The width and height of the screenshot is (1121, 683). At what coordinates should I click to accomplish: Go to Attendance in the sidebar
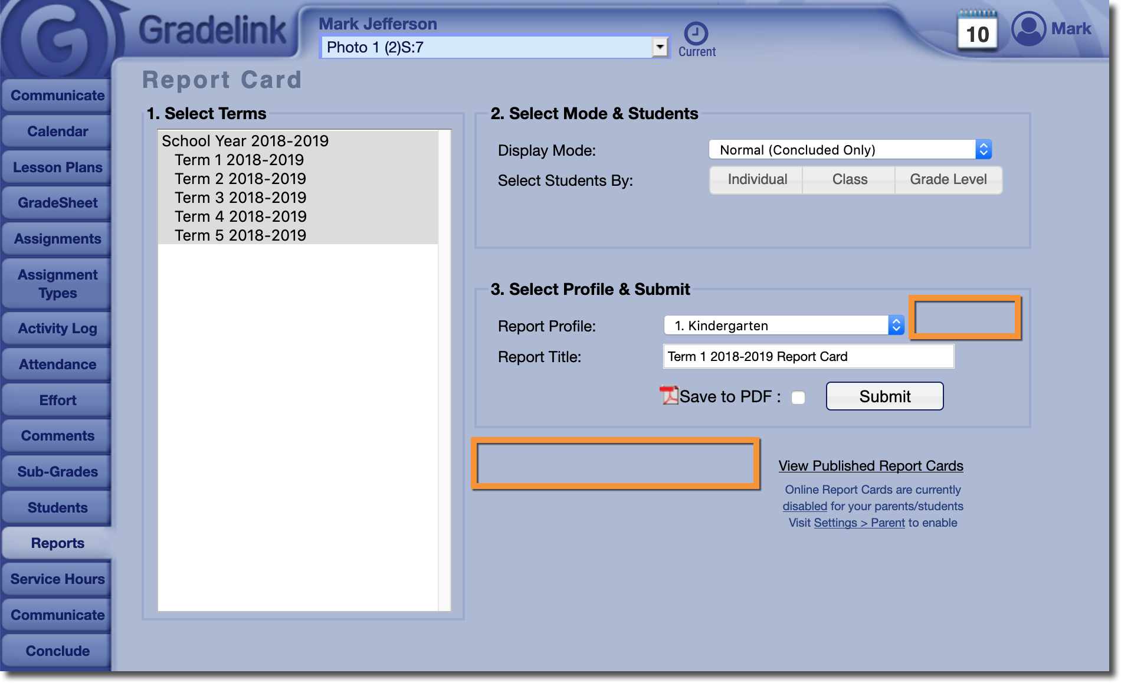pos(57,365)
